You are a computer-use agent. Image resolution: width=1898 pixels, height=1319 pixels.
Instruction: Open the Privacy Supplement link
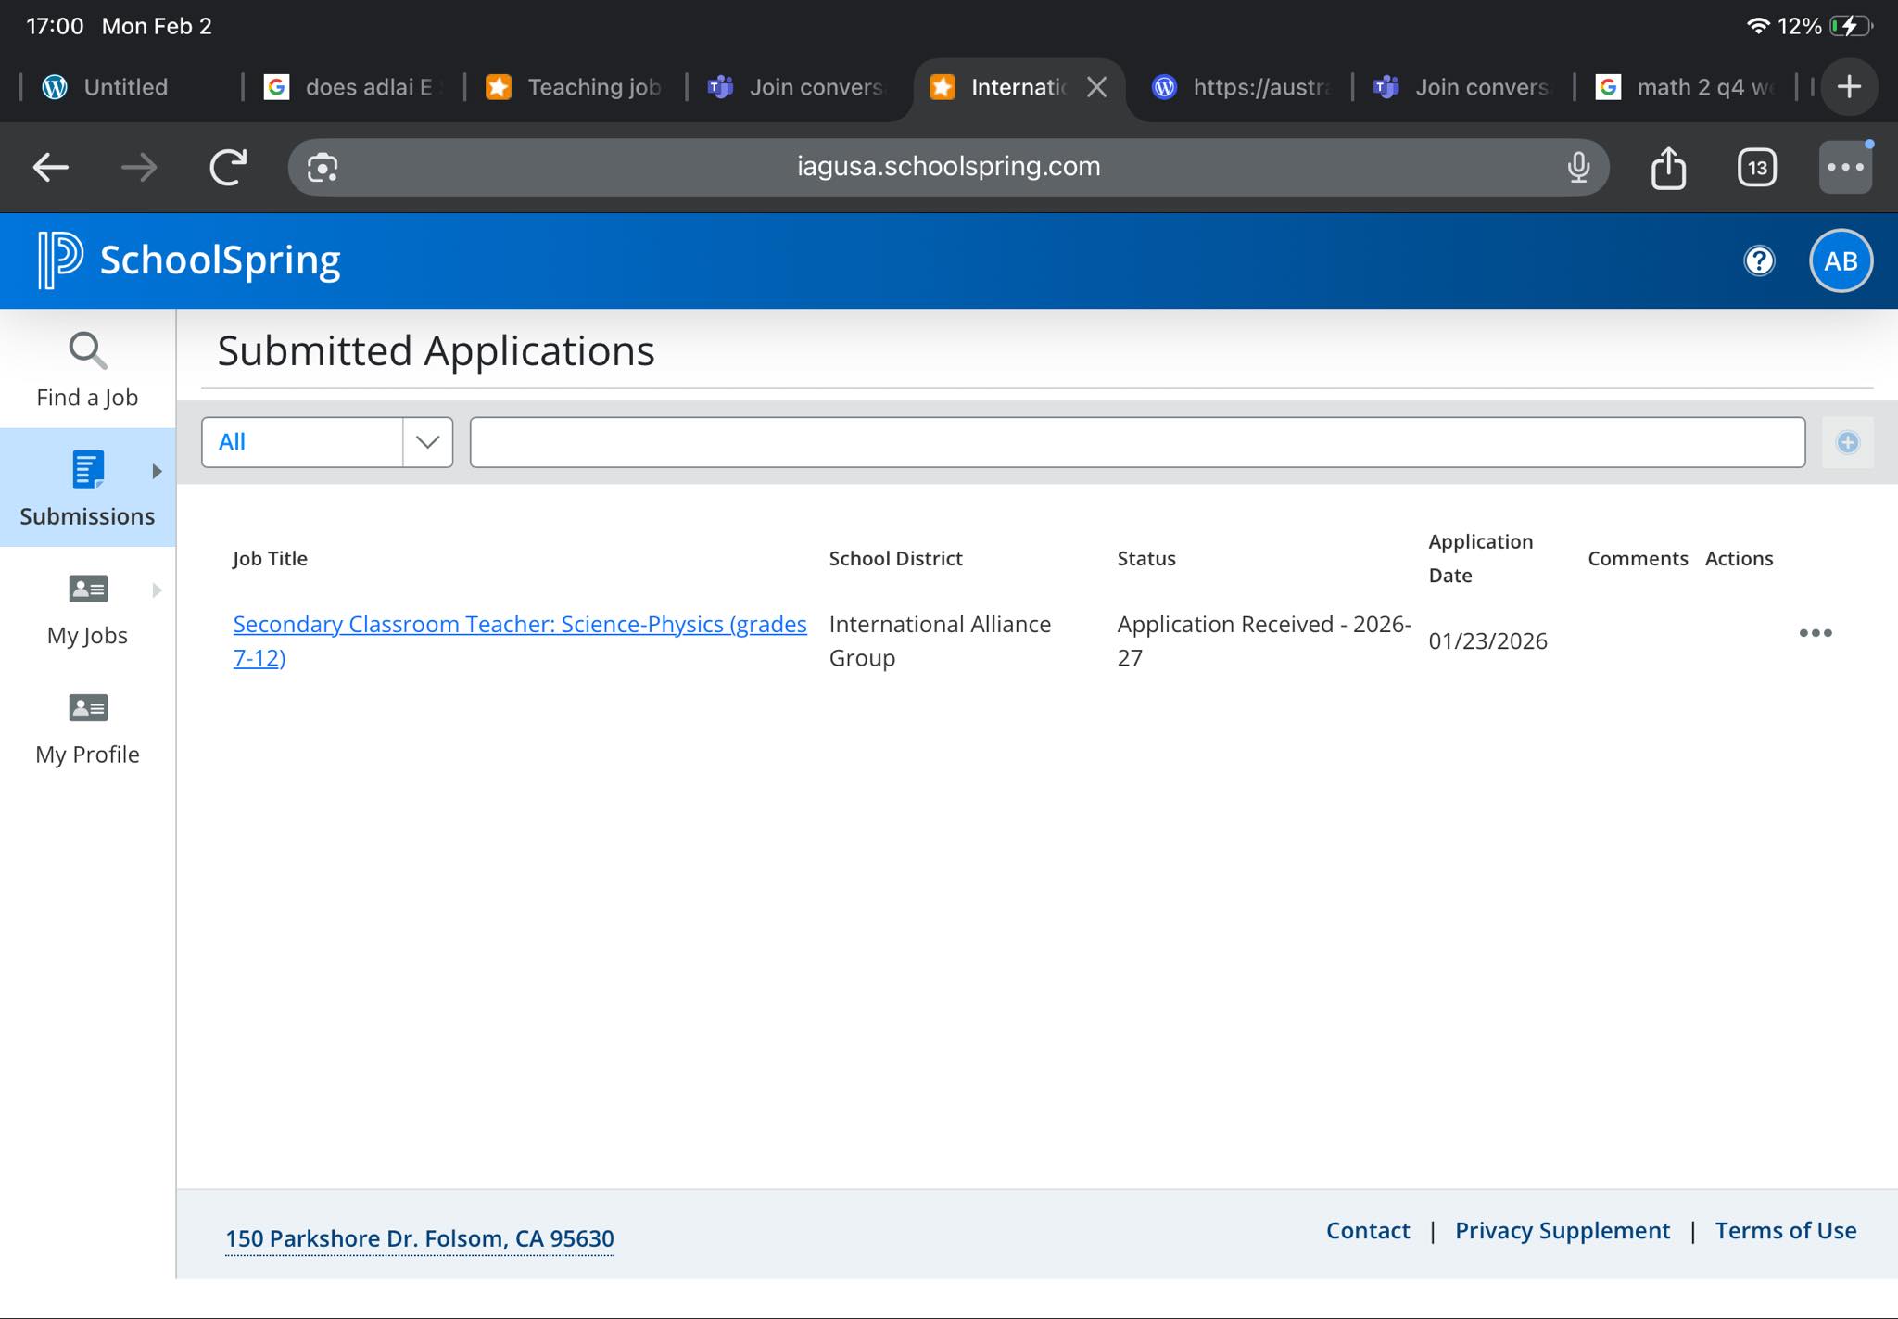coord(1563,1230)
